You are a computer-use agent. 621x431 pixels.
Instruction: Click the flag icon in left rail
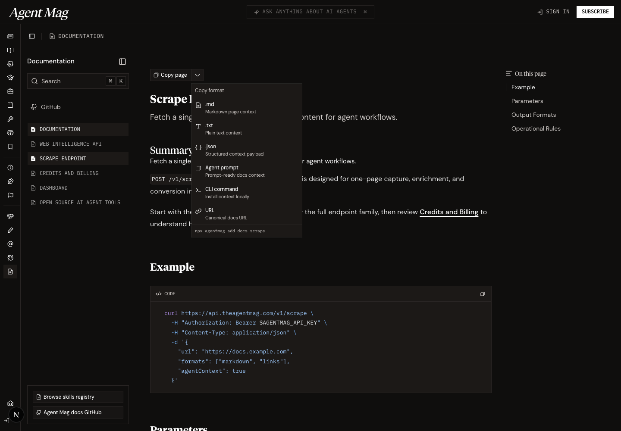(10, 195)
